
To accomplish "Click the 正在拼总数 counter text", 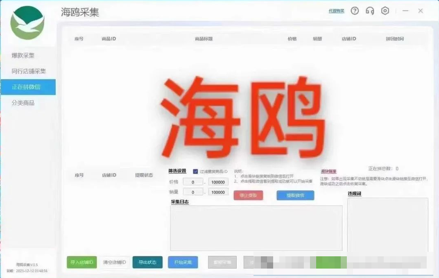I will tap(383, 169).
